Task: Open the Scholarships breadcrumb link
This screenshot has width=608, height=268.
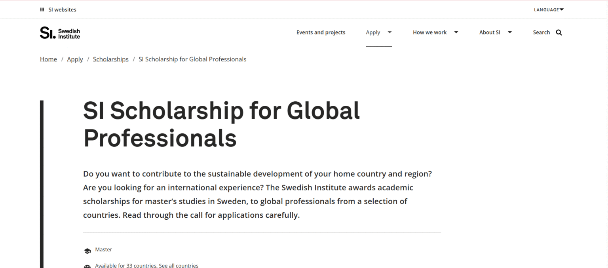Action: pos(110,59)
